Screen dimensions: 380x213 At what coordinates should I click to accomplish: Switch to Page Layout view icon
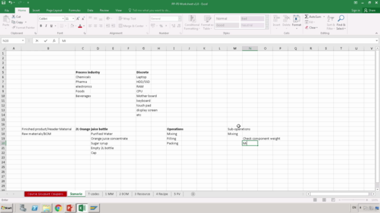pos(324,200)
